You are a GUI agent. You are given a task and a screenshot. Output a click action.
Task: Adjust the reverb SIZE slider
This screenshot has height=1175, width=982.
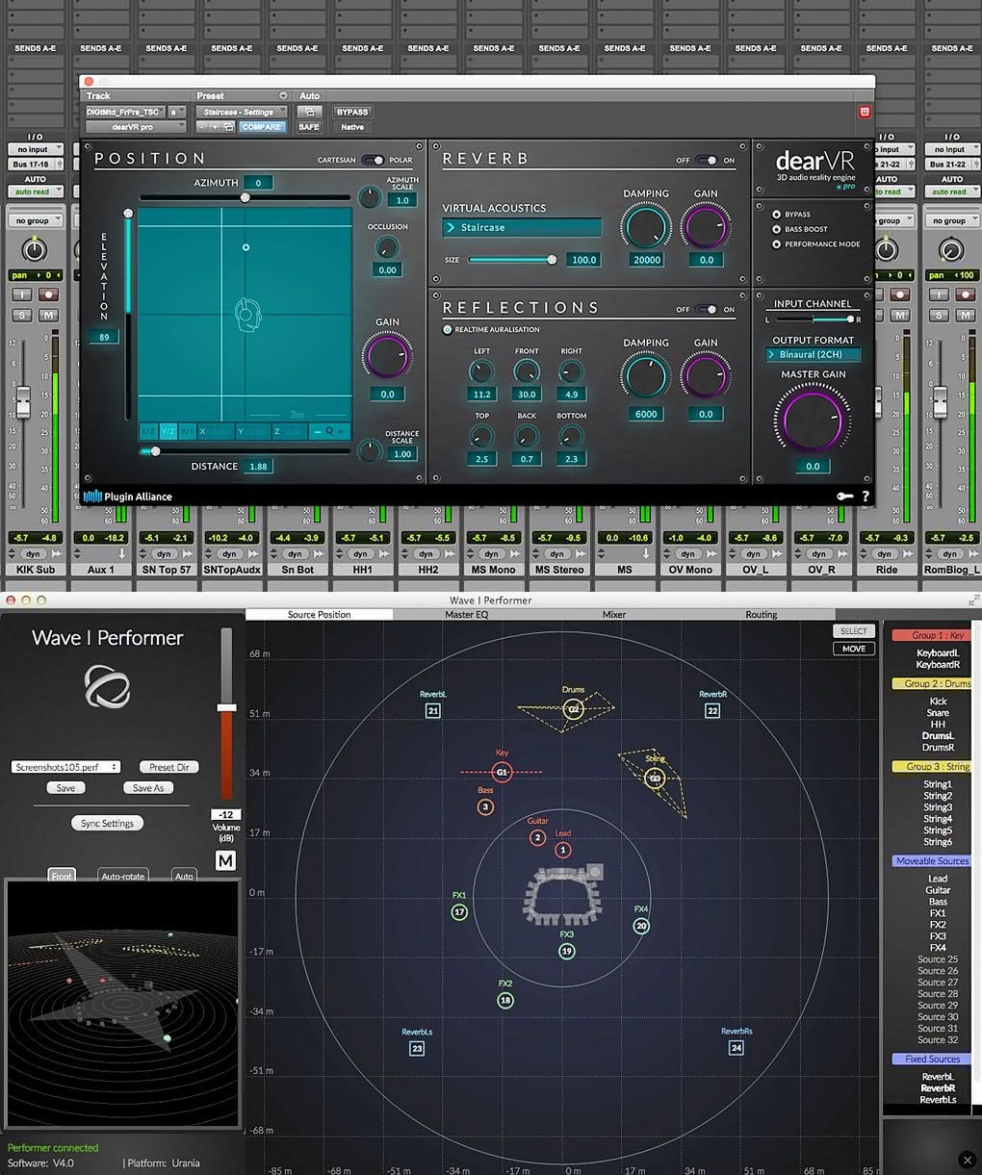(x=511, y=260)
